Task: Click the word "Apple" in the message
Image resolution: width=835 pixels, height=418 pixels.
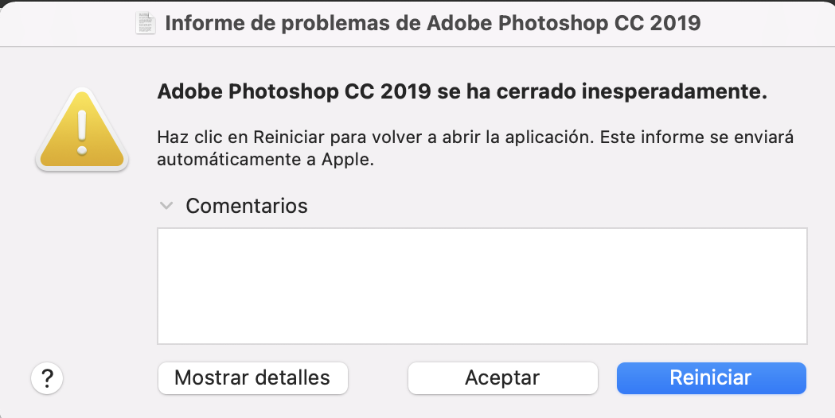Action: tap(348, 158)
